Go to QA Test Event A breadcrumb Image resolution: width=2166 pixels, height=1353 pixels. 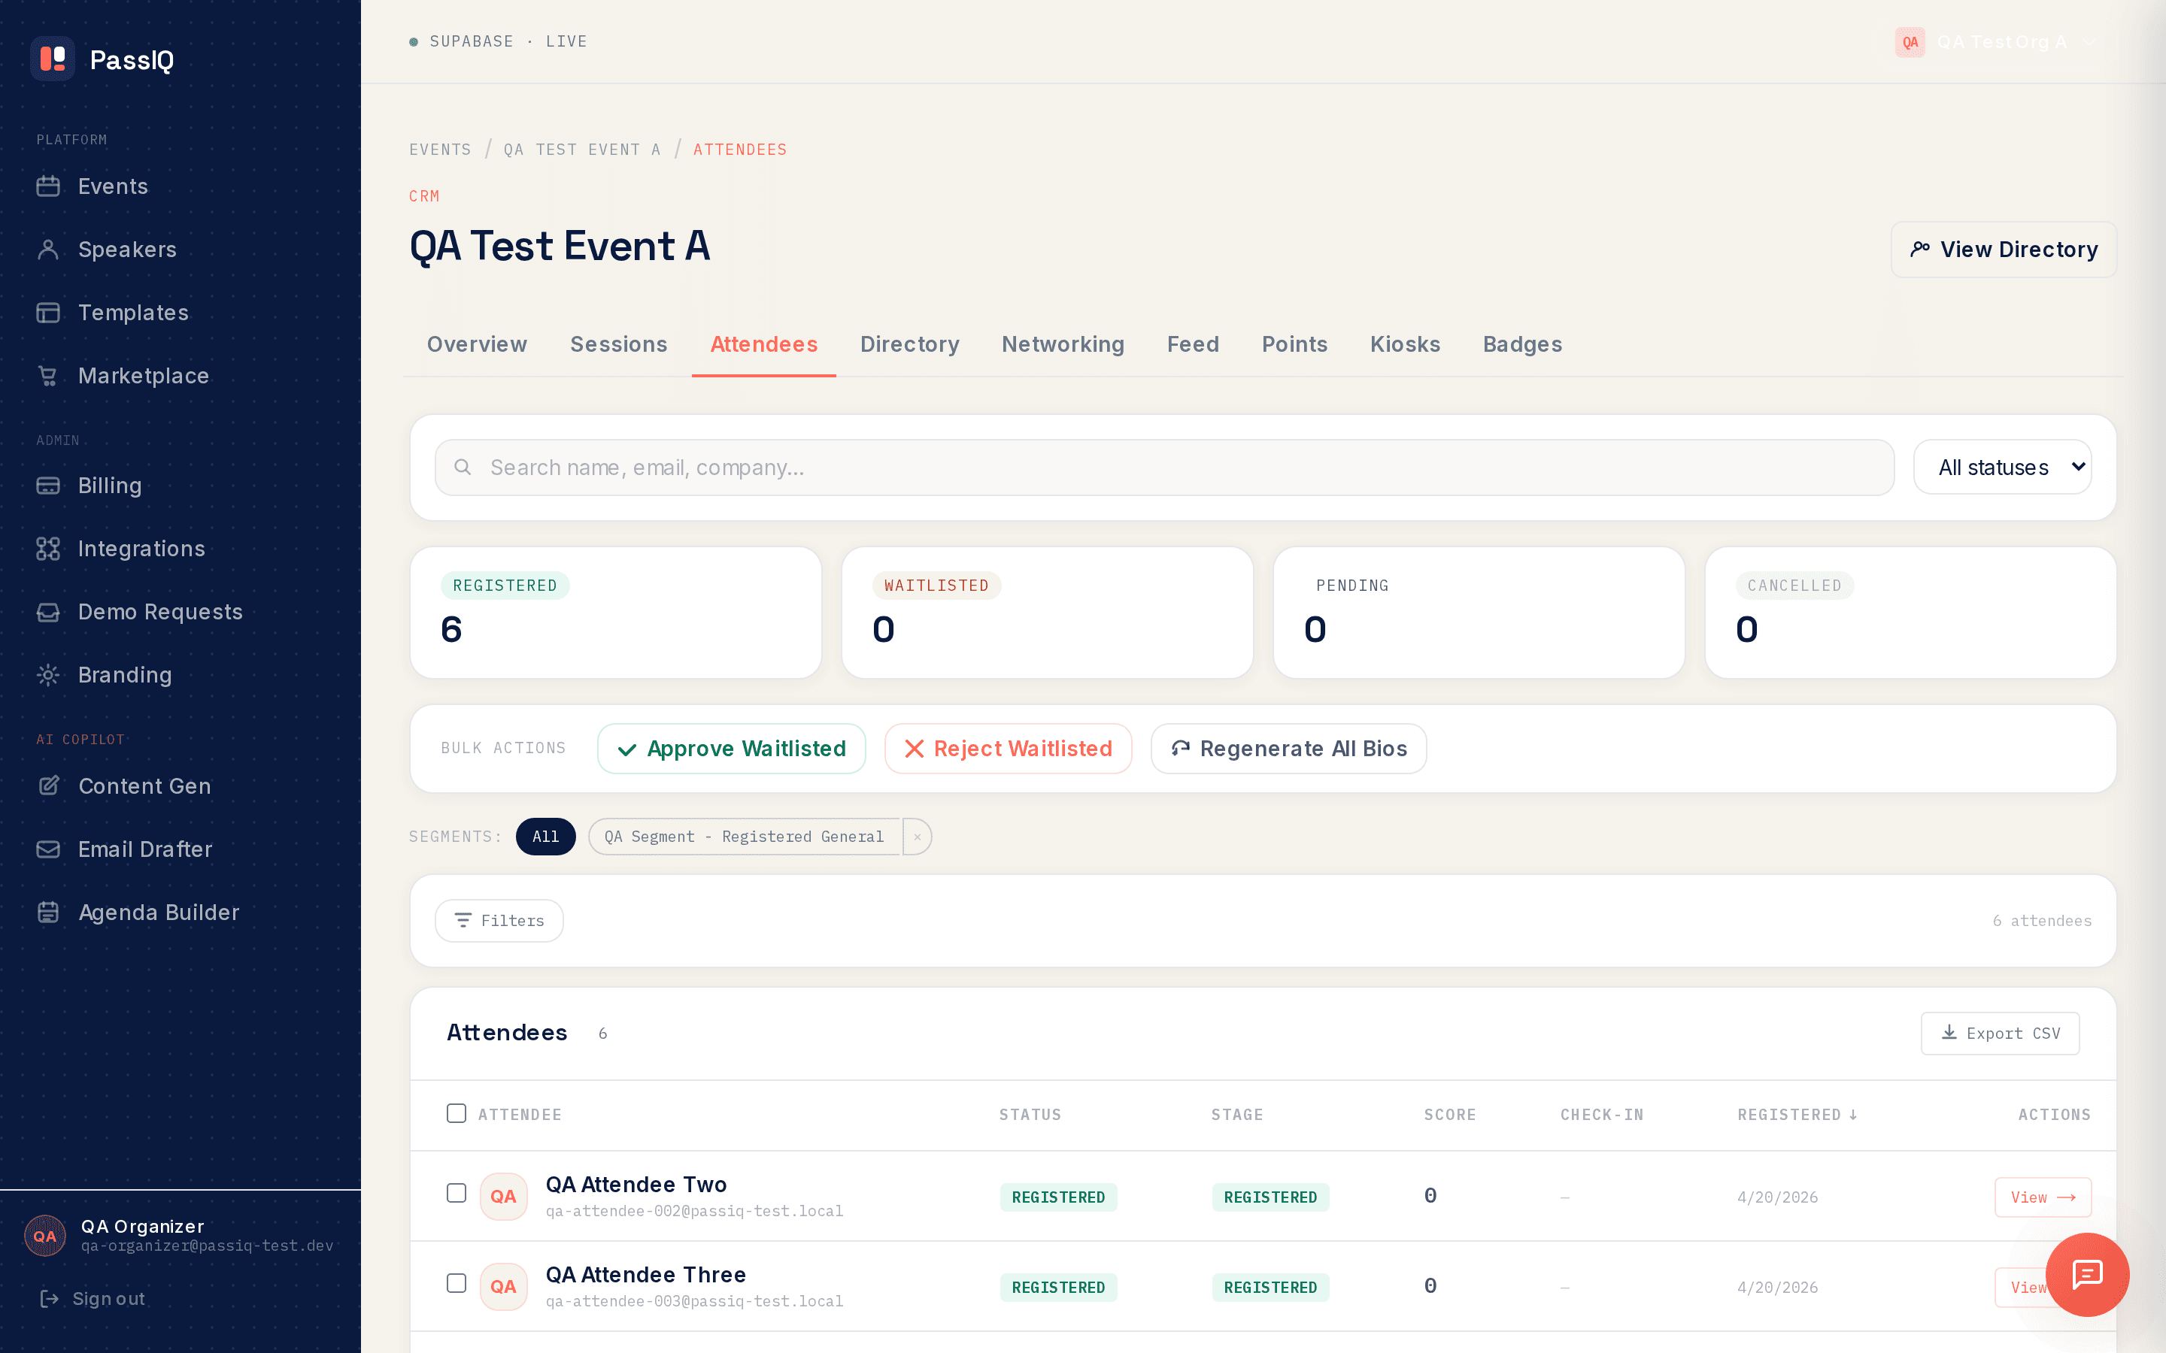coord(582,150)
